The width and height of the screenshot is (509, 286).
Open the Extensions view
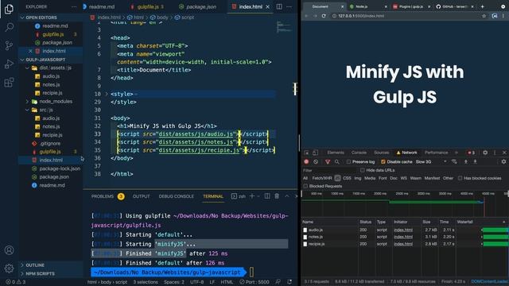[9, 82]
